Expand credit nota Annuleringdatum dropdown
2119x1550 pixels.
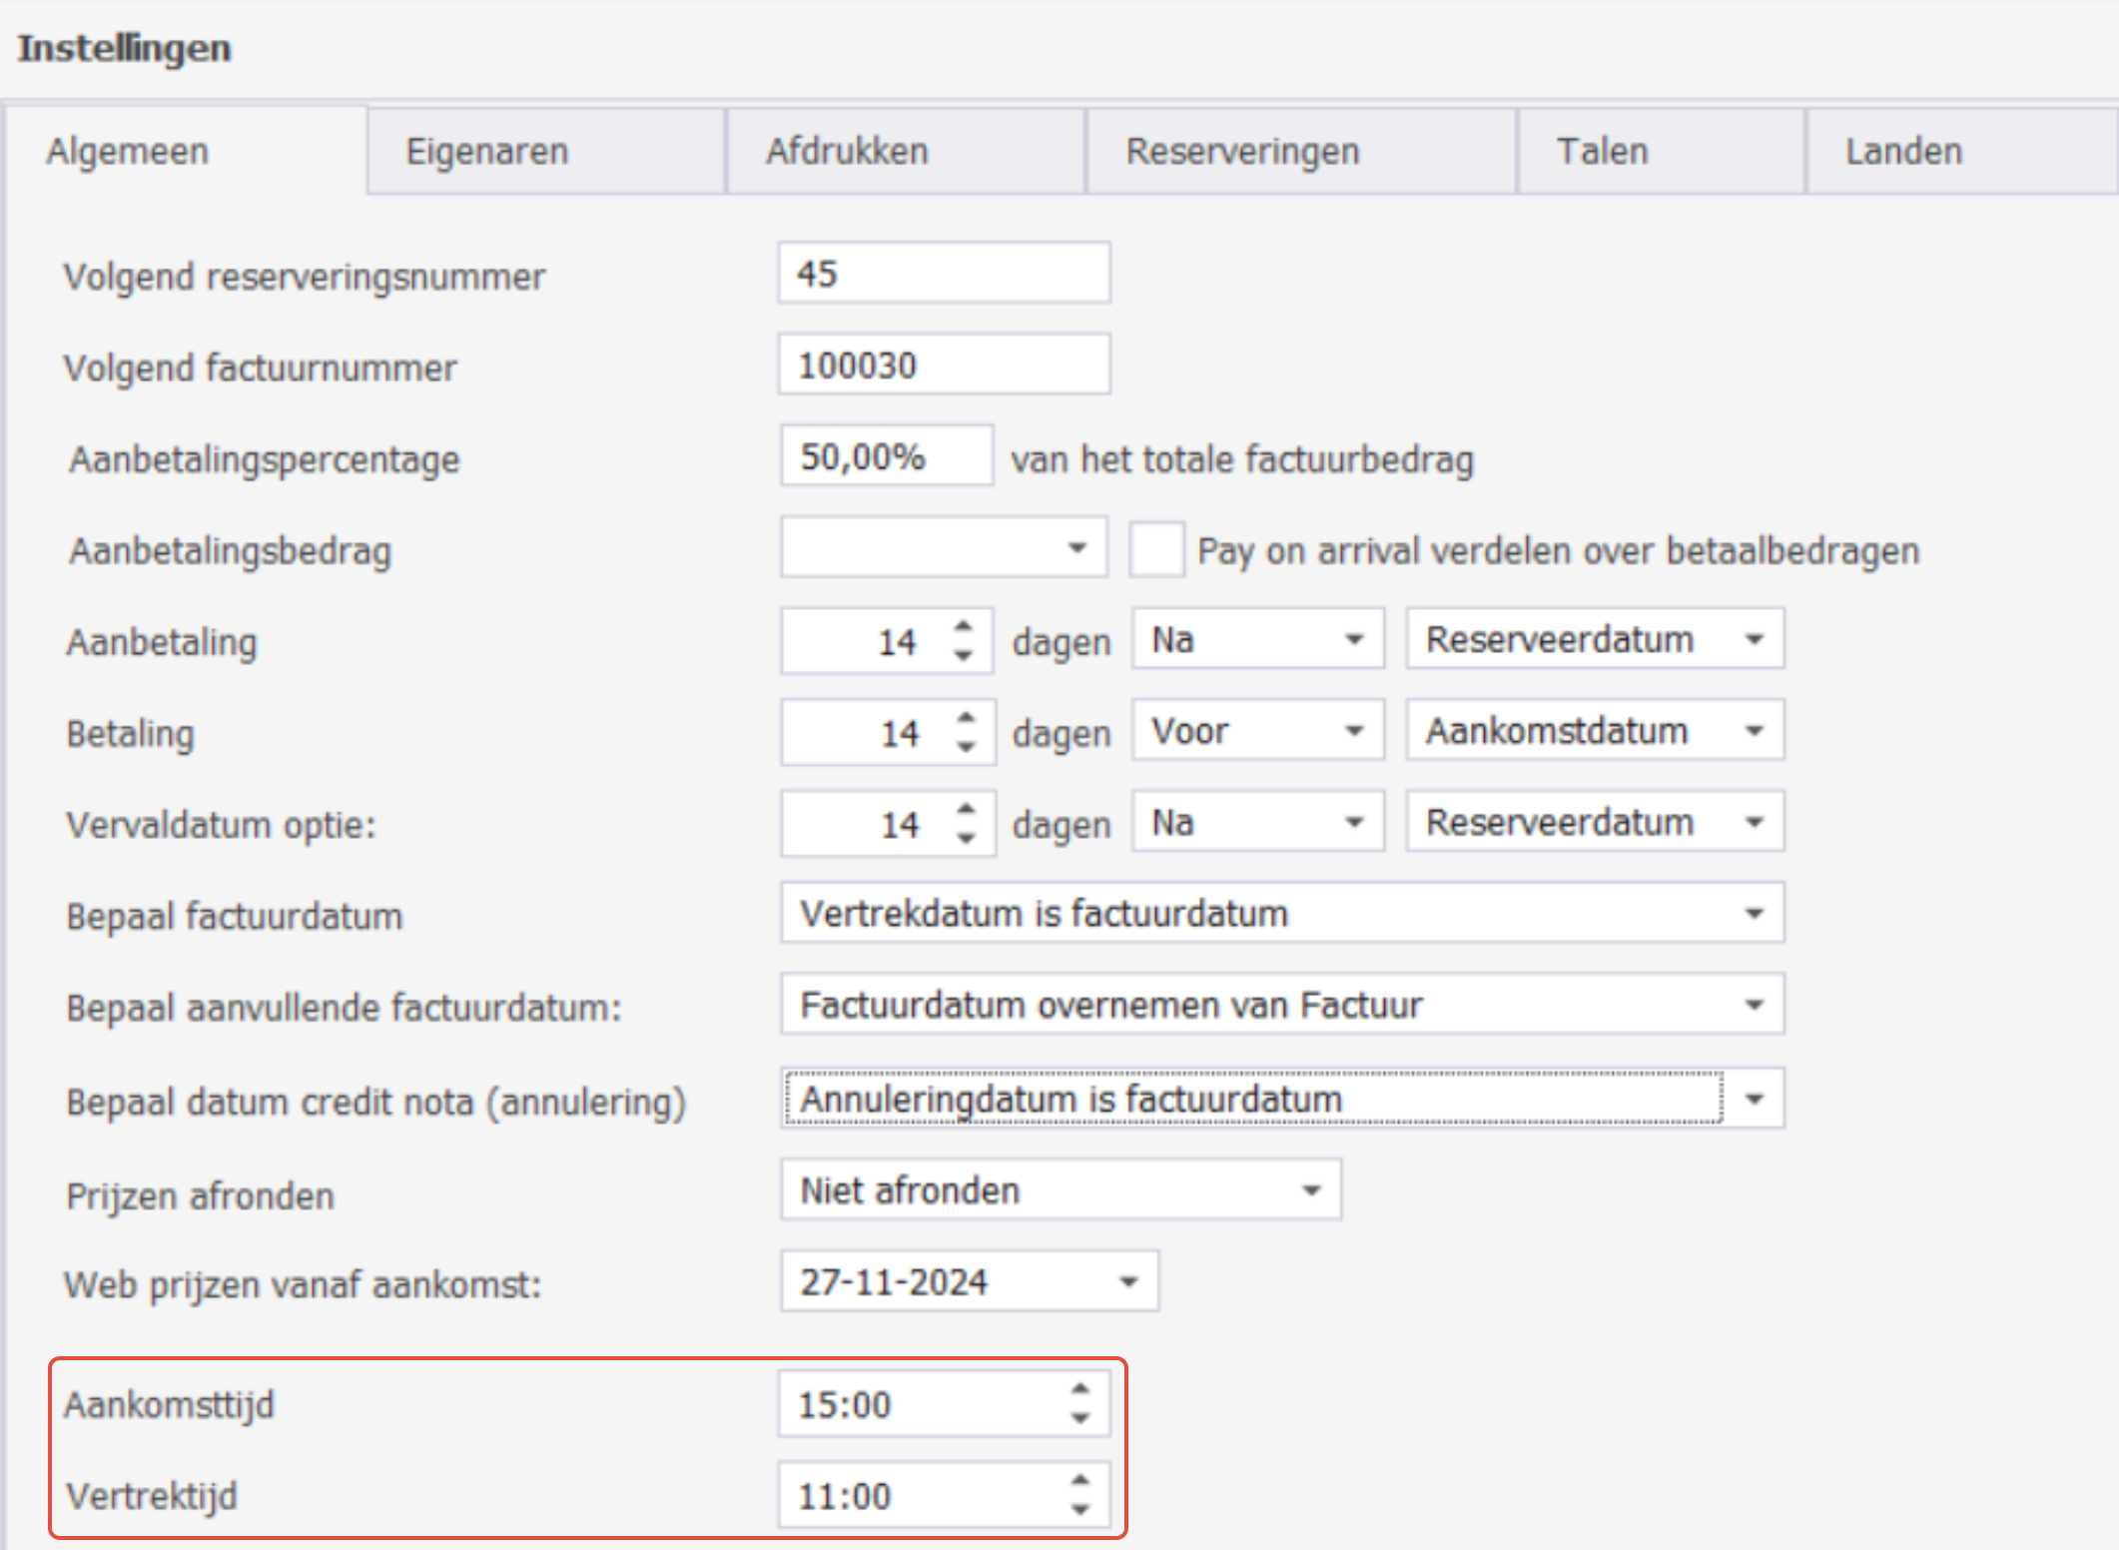click(1754, 1100)
